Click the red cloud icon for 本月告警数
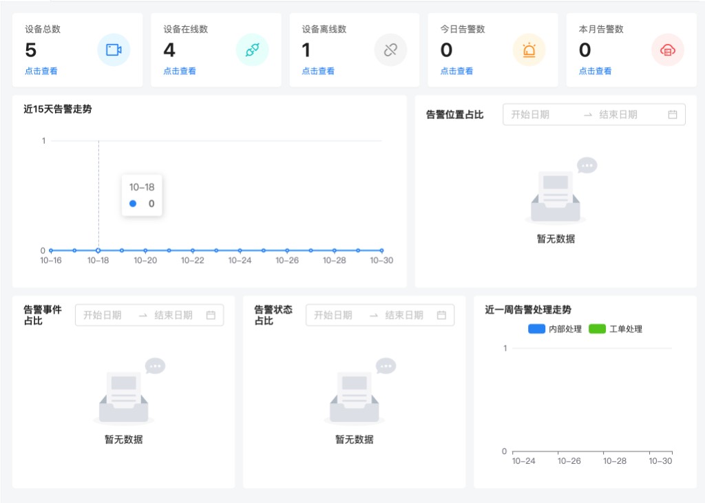Screen dimensions: 705x503 668,50
